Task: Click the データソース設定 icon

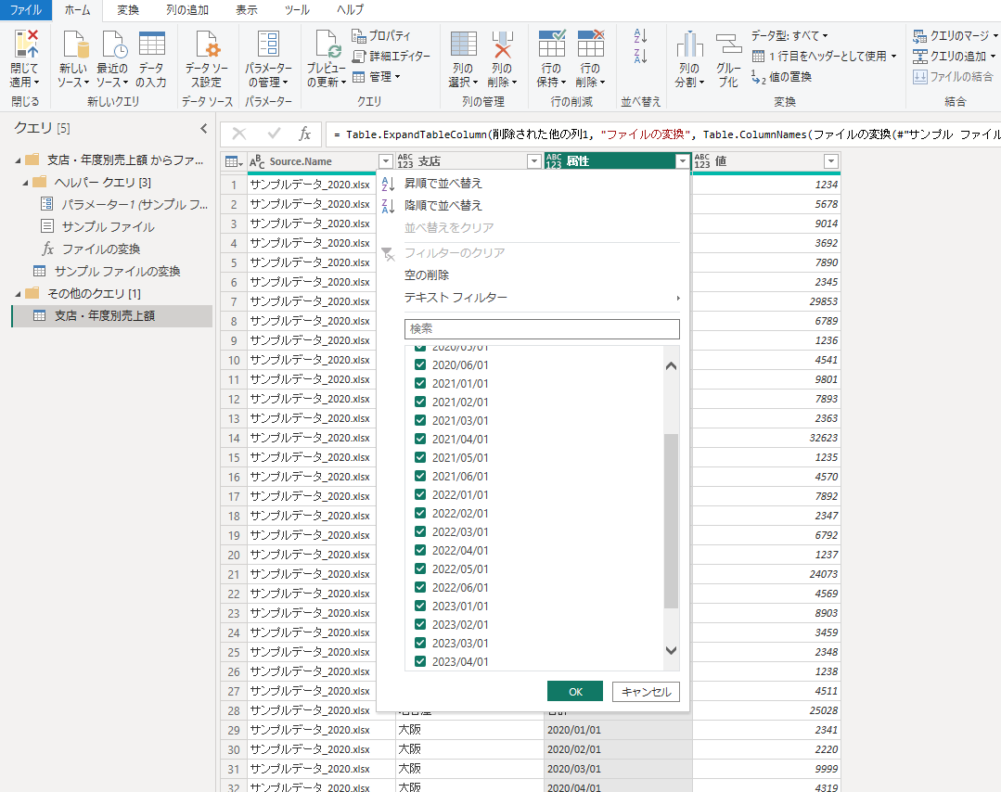Action: (x=207, y=44)
